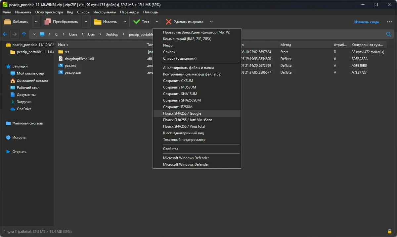Click the Извлечь (Extract) folder icon
Screen dimensions: 397x237
pyautogui.click(x=98, y=22)
